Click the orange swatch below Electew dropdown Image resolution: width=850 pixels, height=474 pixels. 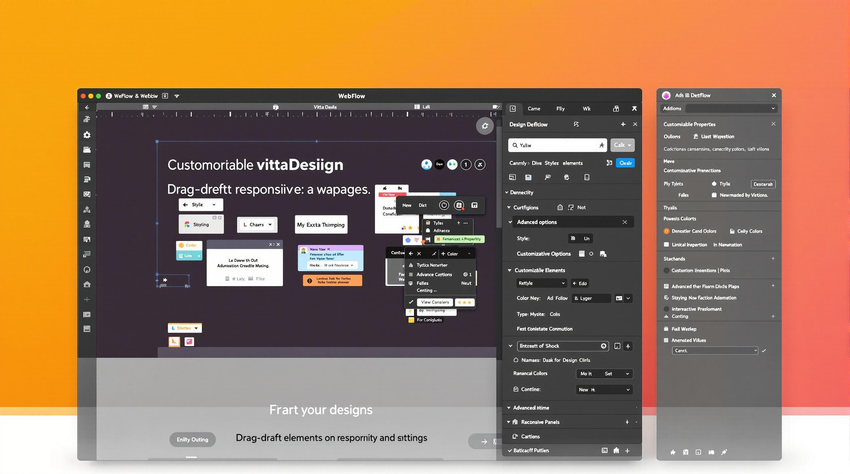coord(174,342)
